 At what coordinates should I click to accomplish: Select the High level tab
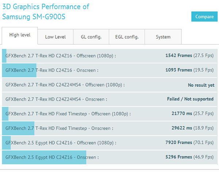[x=20, y=35]
